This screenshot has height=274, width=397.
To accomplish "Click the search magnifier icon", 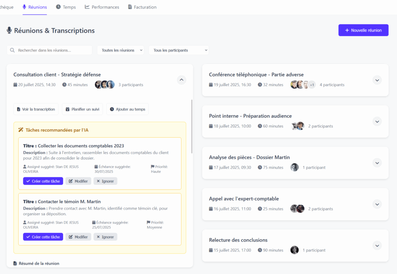I will 12,50.
